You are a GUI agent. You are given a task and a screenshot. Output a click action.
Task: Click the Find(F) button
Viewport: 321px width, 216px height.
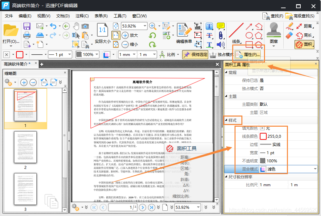273,16
